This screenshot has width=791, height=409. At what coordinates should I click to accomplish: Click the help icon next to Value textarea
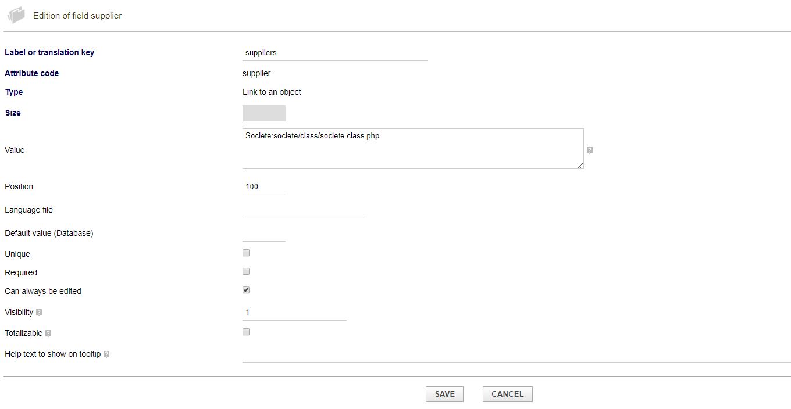tap(590, 150)
